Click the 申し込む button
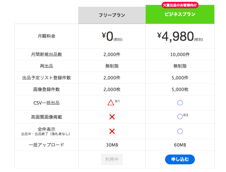The height and width of the screenshot is (172, 226). [180, 159]
